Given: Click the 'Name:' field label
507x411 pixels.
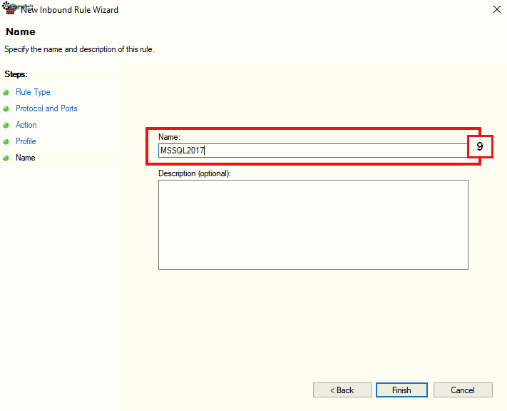Looking at the screenshot, I should (x=169, y=137).
